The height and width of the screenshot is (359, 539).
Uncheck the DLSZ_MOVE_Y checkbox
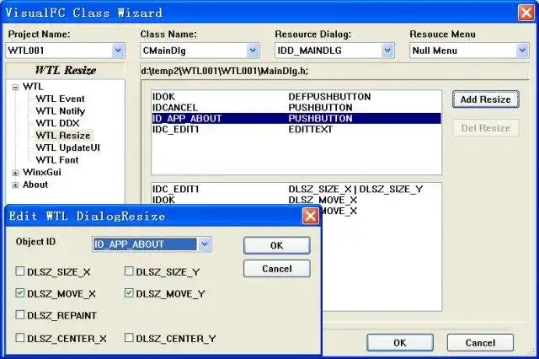(129, 293)
